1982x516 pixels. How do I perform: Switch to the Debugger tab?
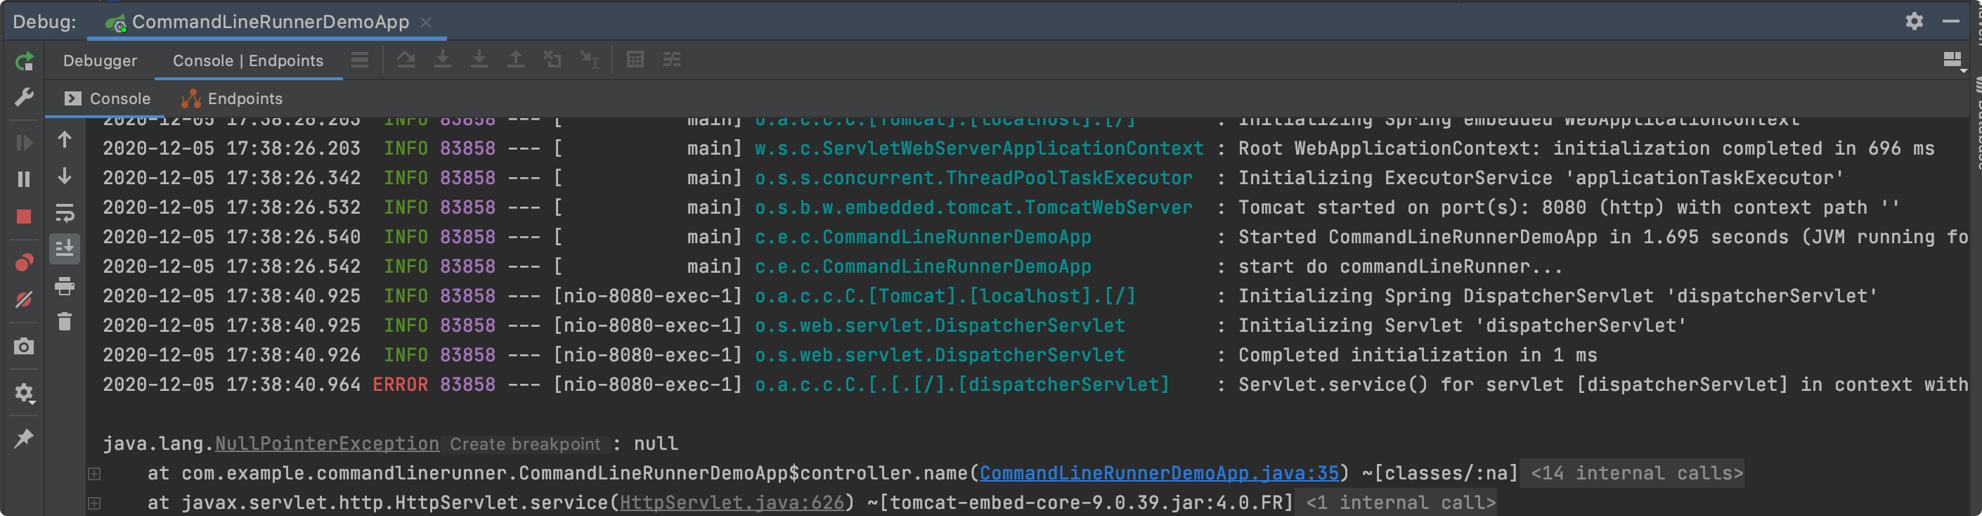[100, 61]
